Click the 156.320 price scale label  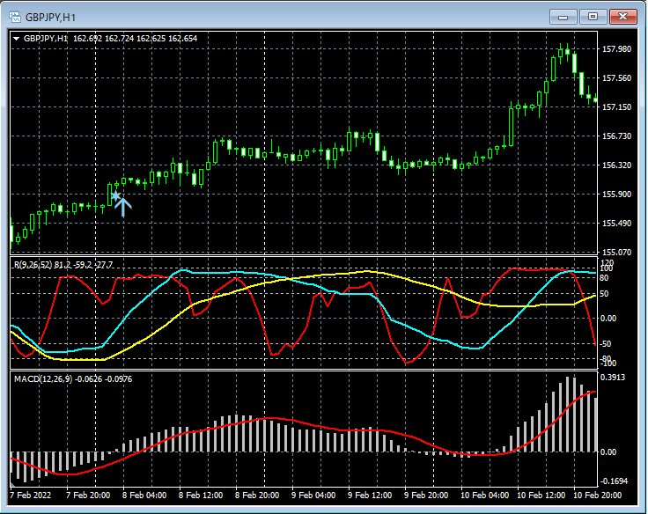(616, 165)
